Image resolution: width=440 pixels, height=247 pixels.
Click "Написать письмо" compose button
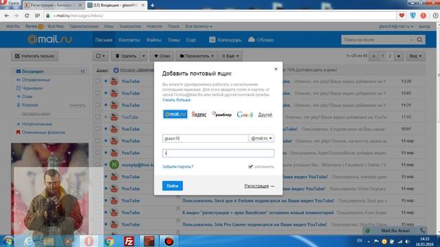[x=34, y=56]
